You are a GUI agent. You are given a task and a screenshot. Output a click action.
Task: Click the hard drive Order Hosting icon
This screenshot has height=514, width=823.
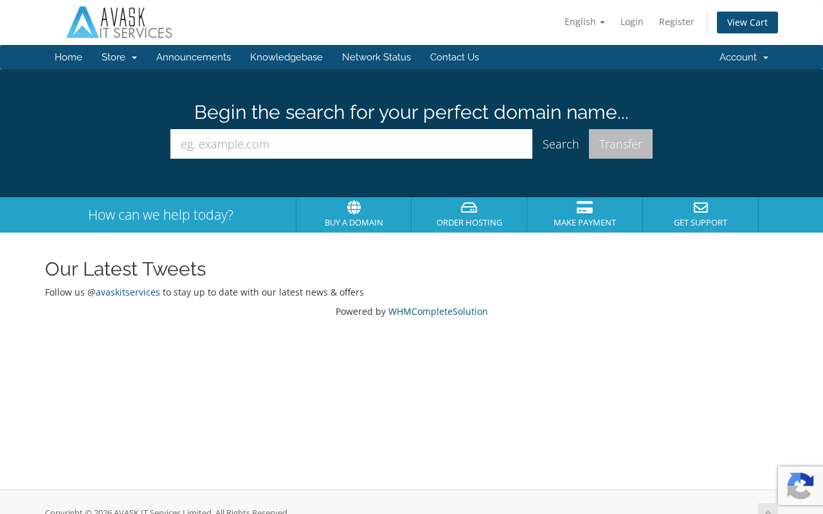(x=469, y=208)
